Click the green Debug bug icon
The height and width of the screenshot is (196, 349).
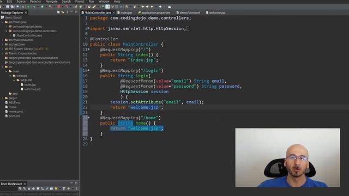(34, 7)
